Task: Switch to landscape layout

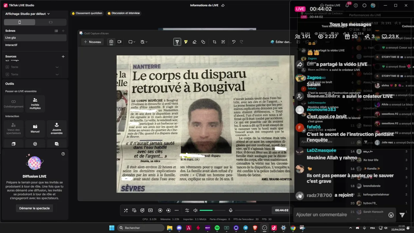Action: 50,22
